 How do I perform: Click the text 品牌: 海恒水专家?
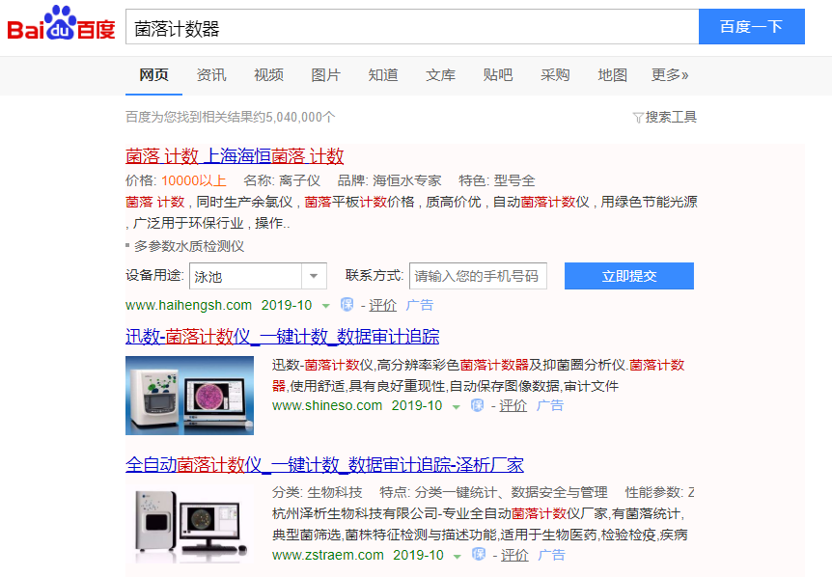pyautogui.click(x=390, y=180)
